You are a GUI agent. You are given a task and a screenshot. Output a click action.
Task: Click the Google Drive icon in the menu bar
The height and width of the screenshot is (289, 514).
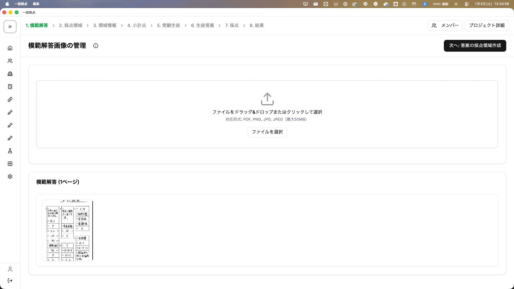click(x=396, y=4)
